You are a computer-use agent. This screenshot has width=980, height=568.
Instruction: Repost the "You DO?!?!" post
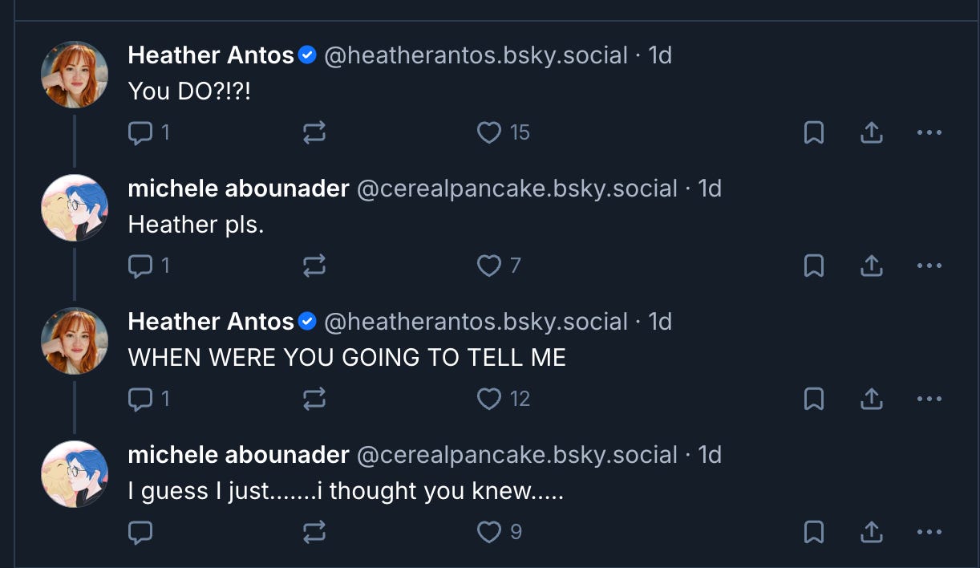[x=314, y=132]
